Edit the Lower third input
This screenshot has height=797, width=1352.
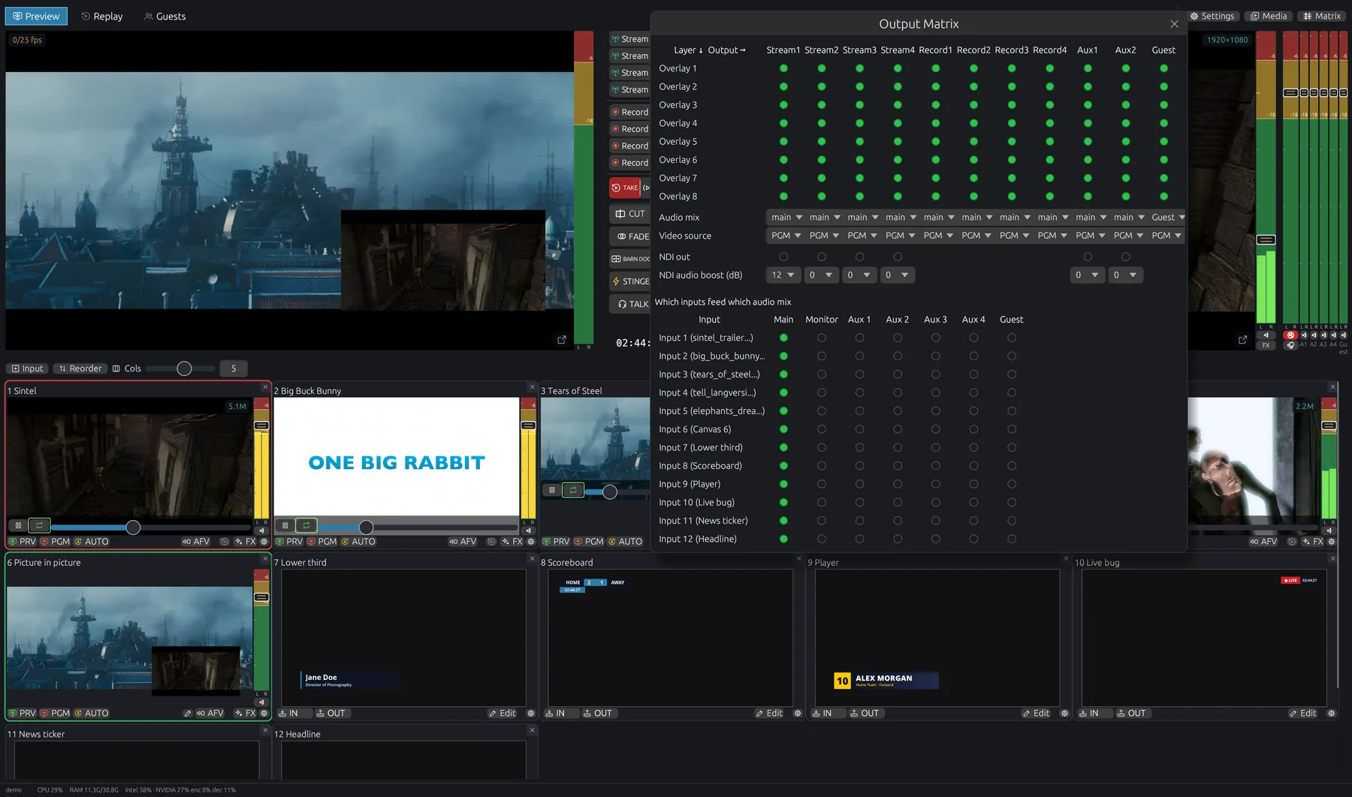(502, 714)
